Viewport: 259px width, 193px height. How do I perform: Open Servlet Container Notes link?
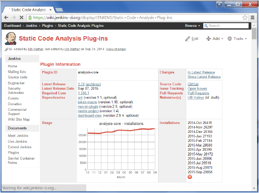click(x=21, y=161)
